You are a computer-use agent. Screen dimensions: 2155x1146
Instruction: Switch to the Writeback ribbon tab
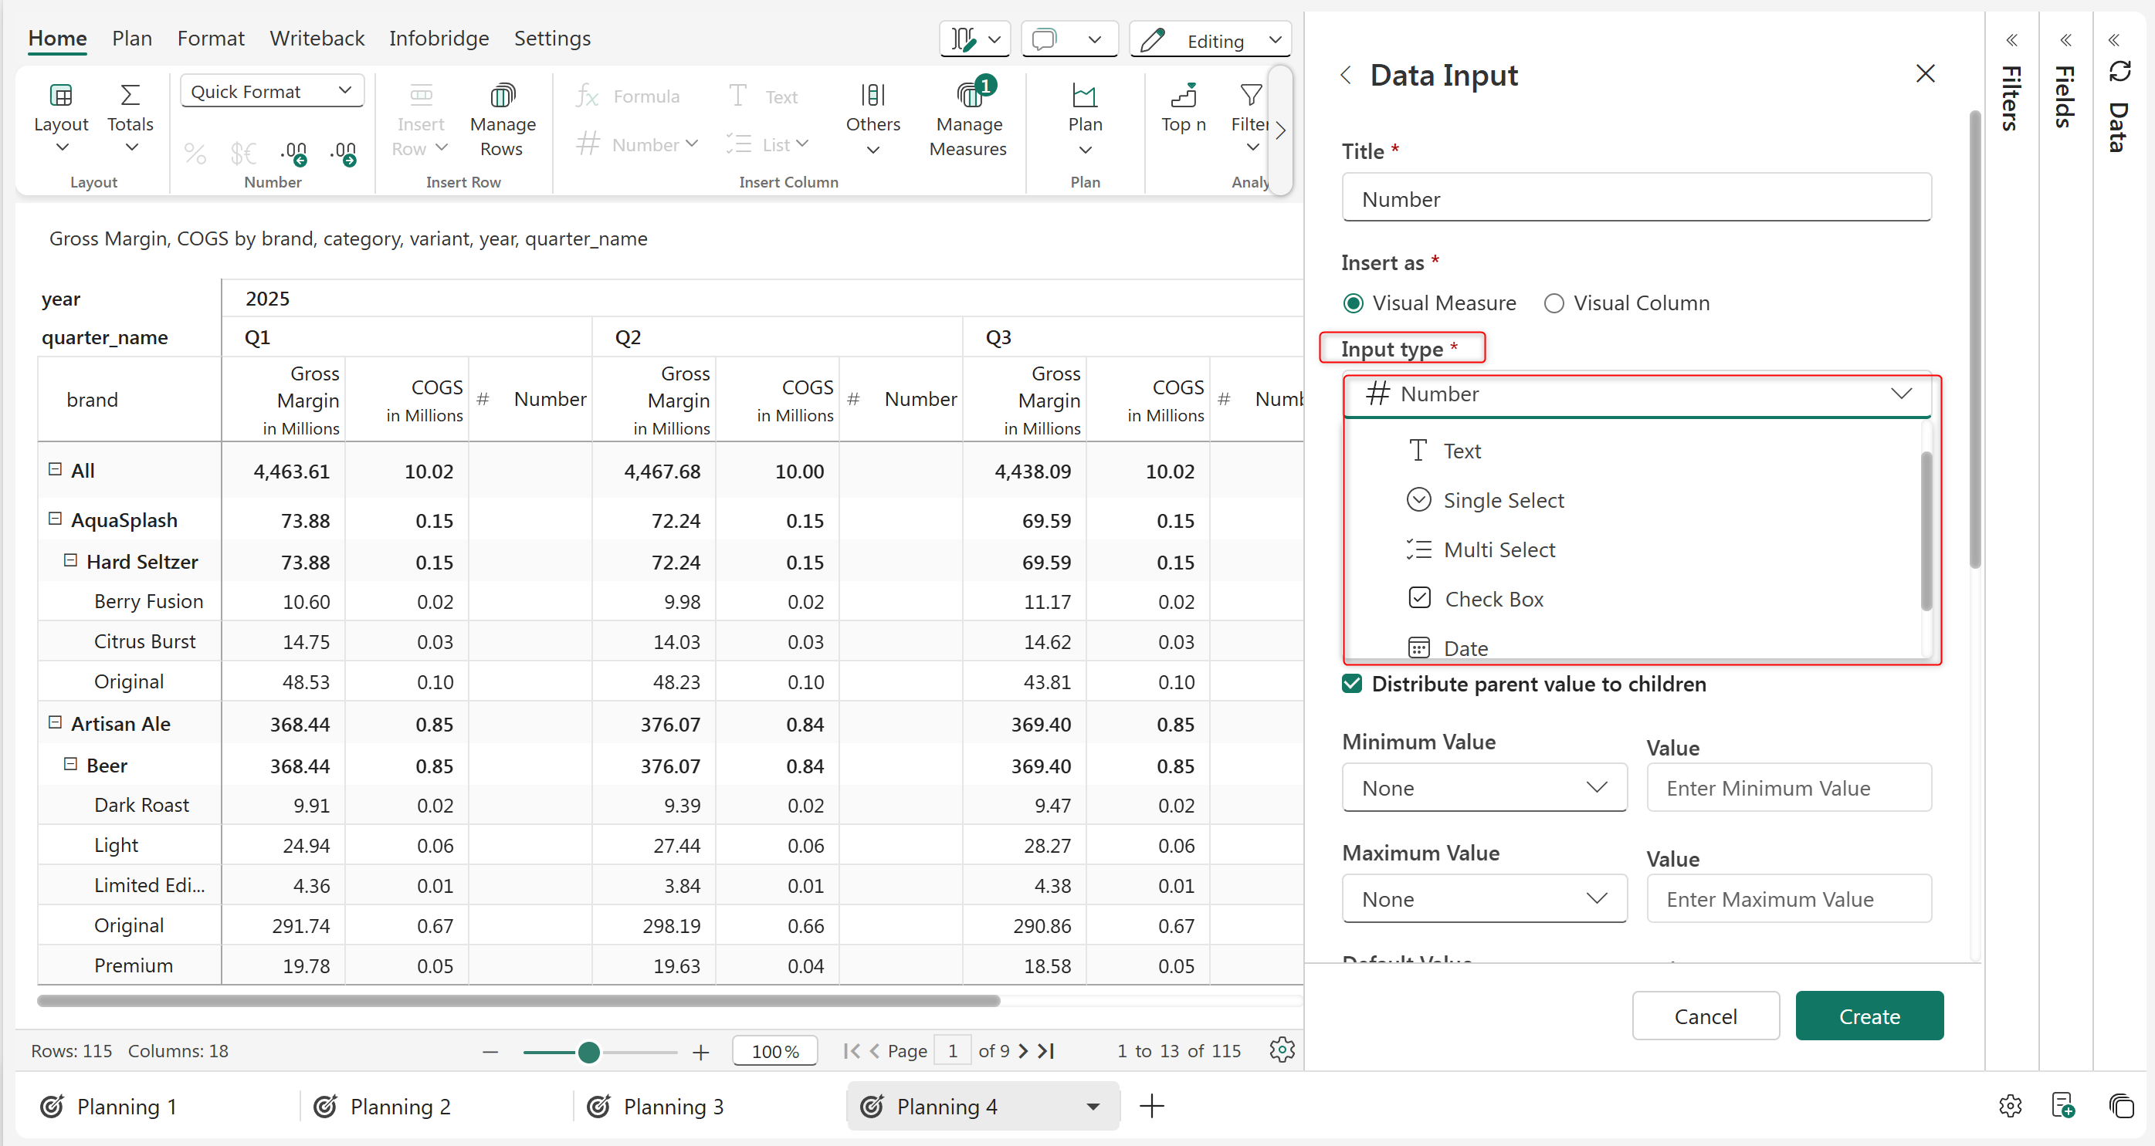(317, 39)
